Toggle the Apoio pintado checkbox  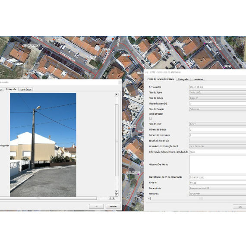[x=151, y=118]
